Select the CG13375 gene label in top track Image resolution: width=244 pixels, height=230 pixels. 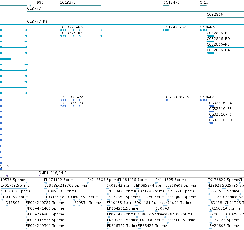click(x=68, y=3)
